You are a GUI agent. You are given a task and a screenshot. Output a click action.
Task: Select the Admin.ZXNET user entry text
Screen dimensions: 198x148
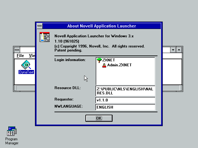[119, 65]
